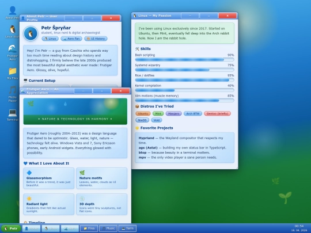Image resolution: width=311 pixels, height=233 pixels.
Task: Open the My Files folder desktop icon
Action: tap(12, 73)
